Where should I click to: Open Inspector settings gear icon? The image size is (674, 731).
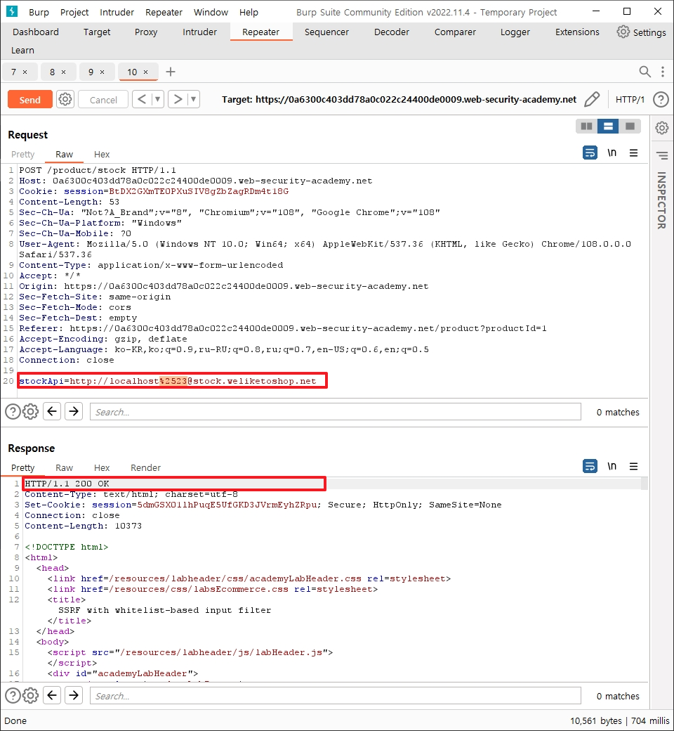point(661,127)
